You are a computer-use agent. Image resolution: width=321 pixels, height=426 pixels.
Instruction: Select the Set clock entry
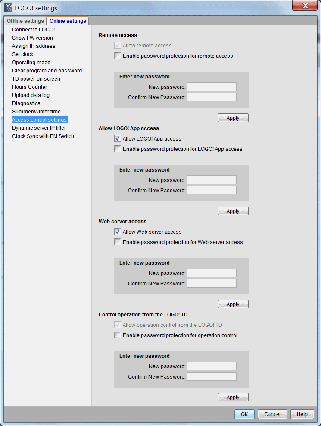pyautogui.click(x=22, y=54)
